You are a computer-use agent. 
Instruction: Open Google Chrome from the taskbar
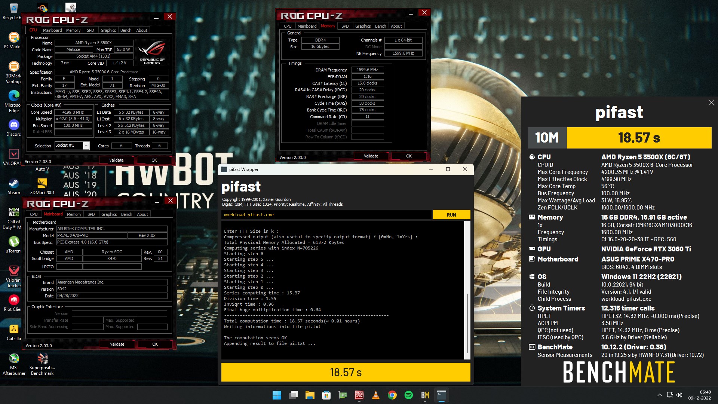[392, 395]
